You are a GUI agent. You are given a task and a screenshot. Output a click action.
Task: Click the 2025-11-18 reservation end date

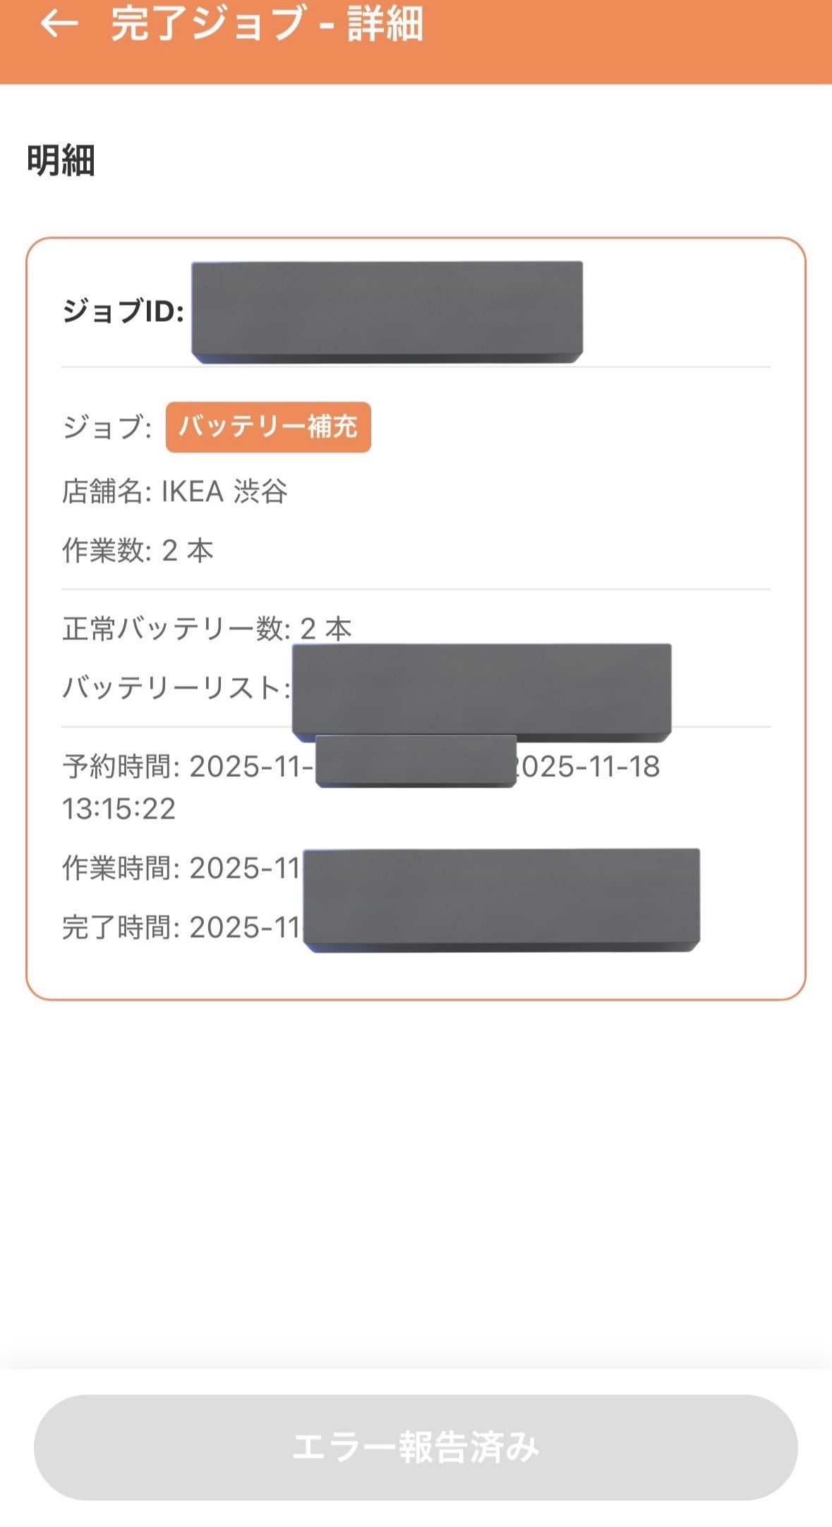click(x=588, y=767)
